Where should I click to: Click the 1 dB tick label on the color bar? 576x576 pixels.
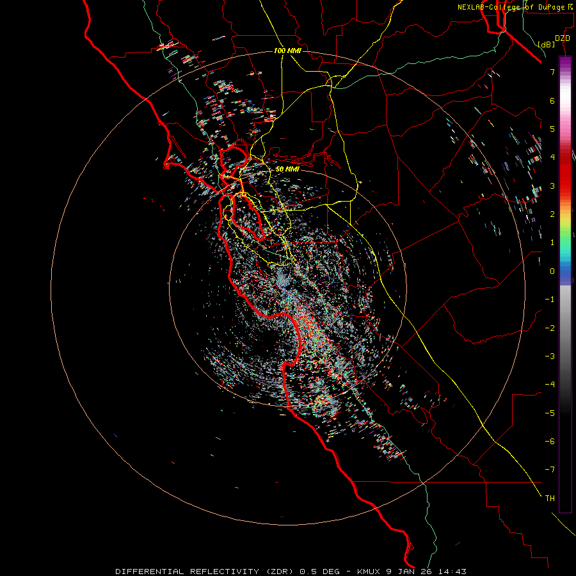[552, 243]
